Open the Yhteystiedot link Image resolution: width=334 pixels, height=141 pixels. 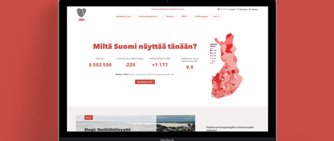(243, 9)
